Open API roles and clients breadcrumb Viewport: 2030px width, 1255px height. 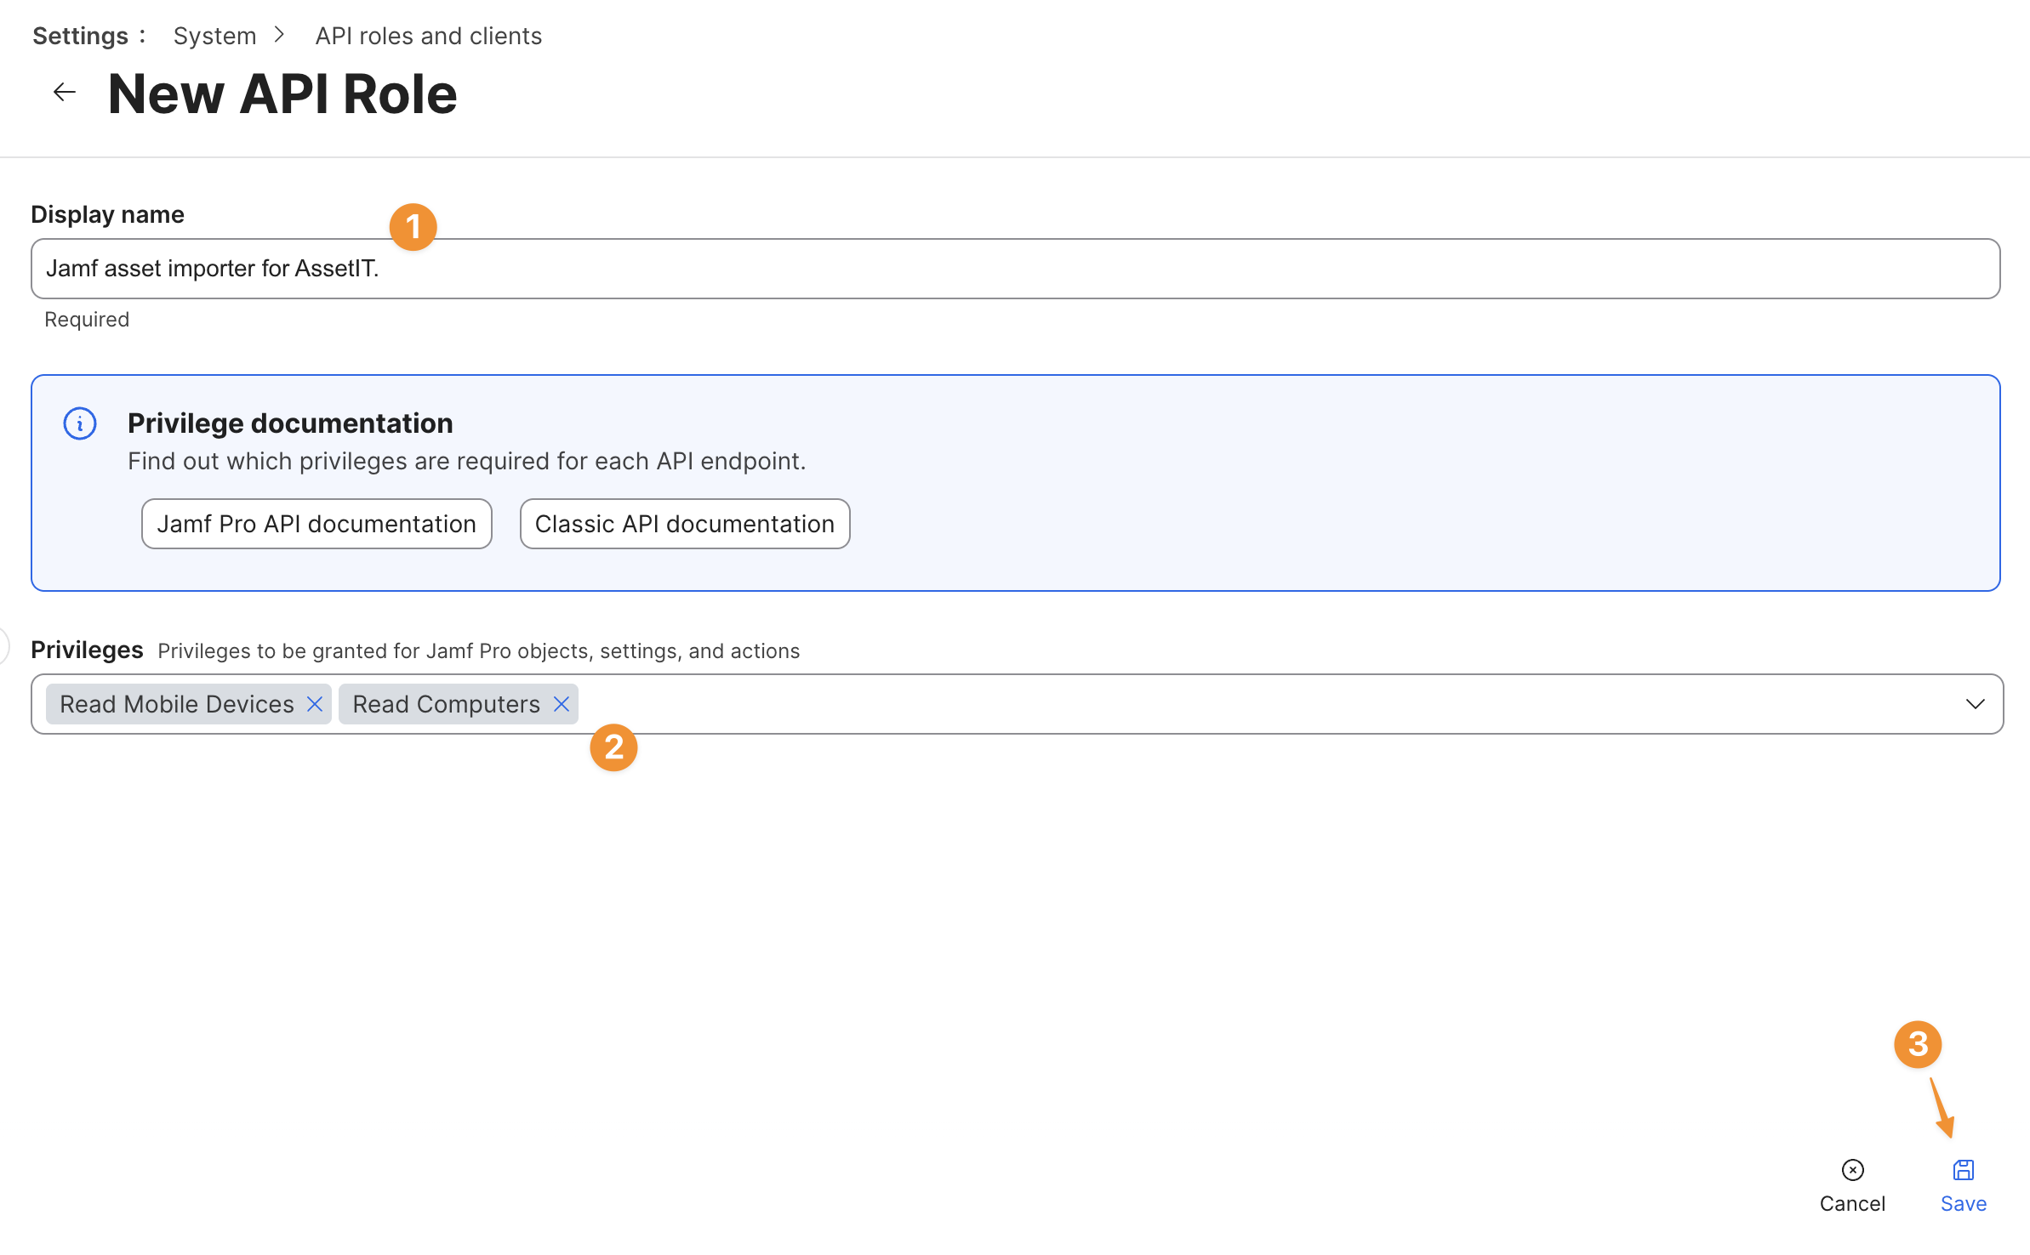(x=428, y=36)
